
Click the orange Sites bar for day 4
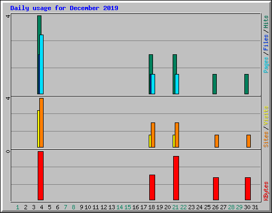point(41,122)
